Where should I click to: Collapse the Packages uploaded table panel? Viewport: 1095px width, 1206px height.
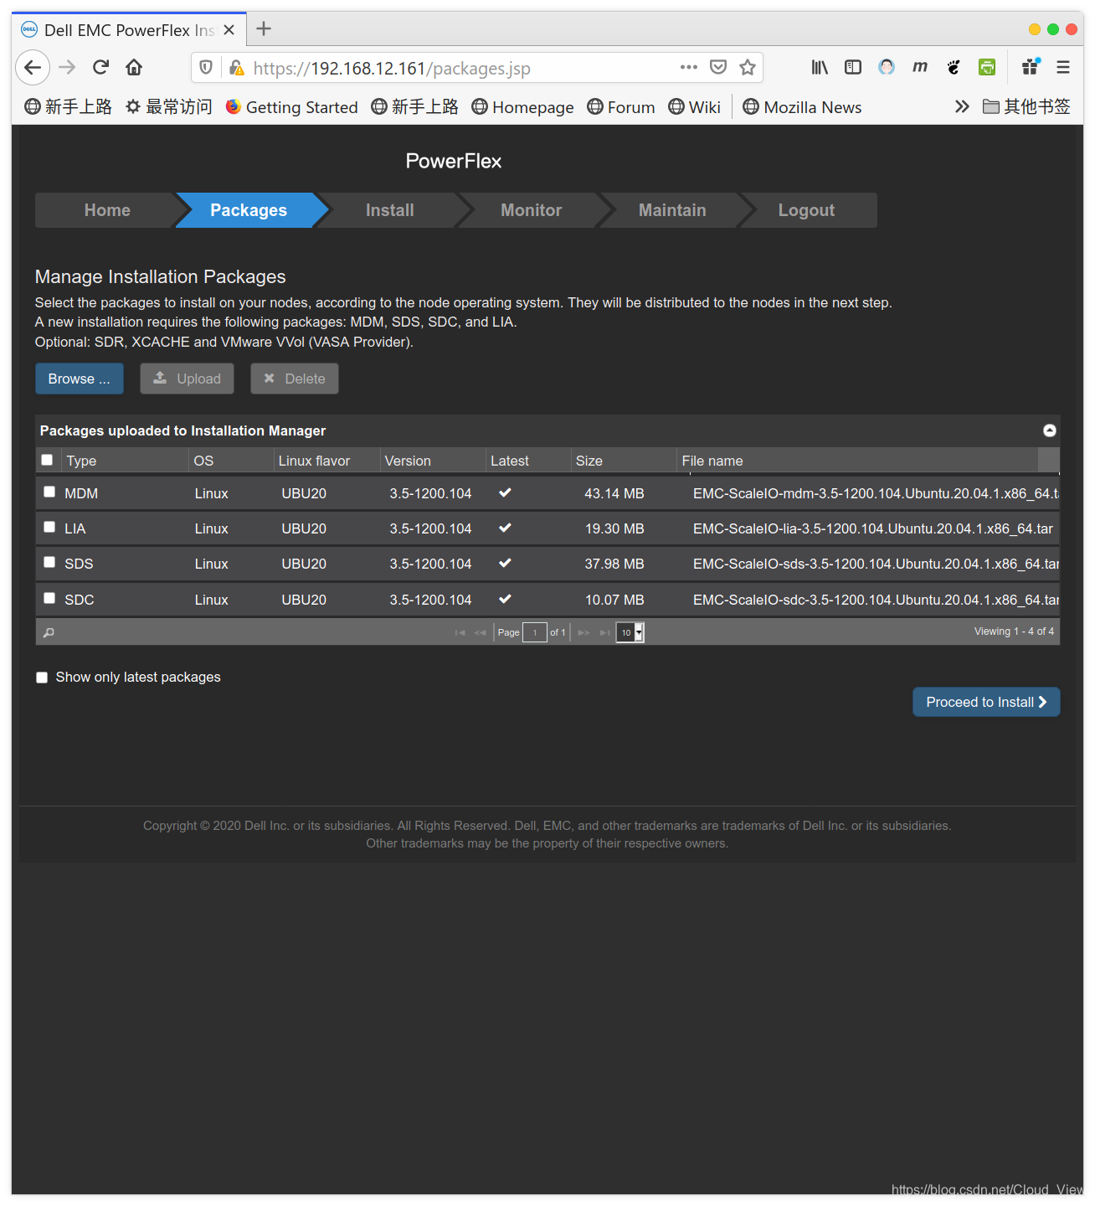1050,430
